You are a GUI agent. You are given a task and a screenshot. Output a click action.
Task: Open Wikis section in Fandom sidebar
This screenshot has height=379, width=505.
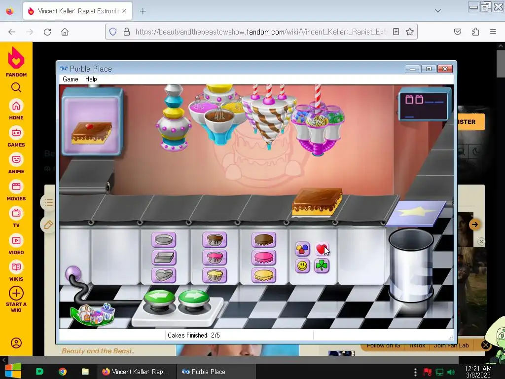pos(16,271)
